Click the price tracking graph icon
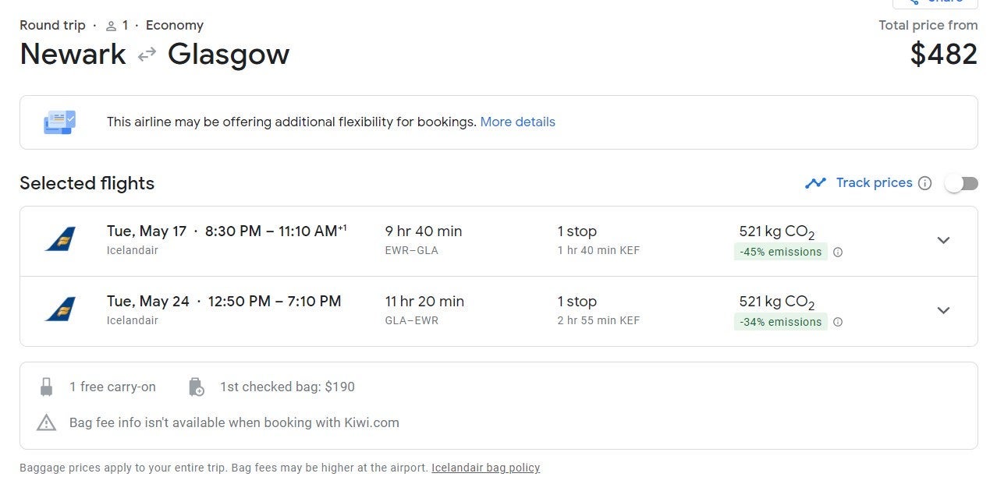Image resolution: width=990 pixels, height=491 pixels. click(x=815, y=183)
